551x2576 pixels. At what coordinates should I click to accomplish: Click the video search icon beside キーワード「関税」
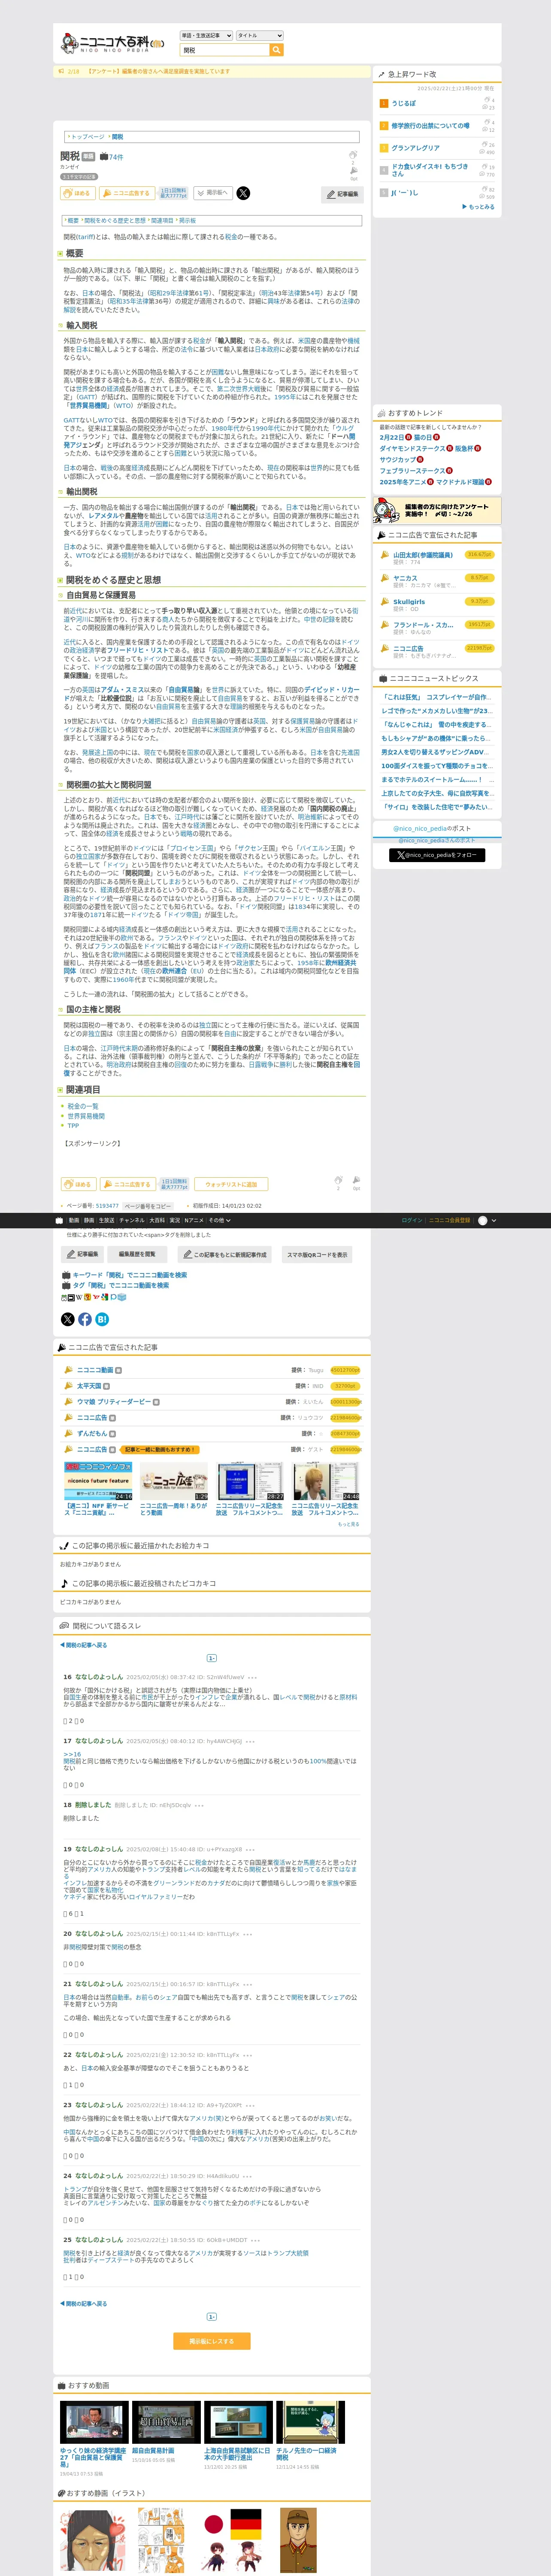[66, 1275]
